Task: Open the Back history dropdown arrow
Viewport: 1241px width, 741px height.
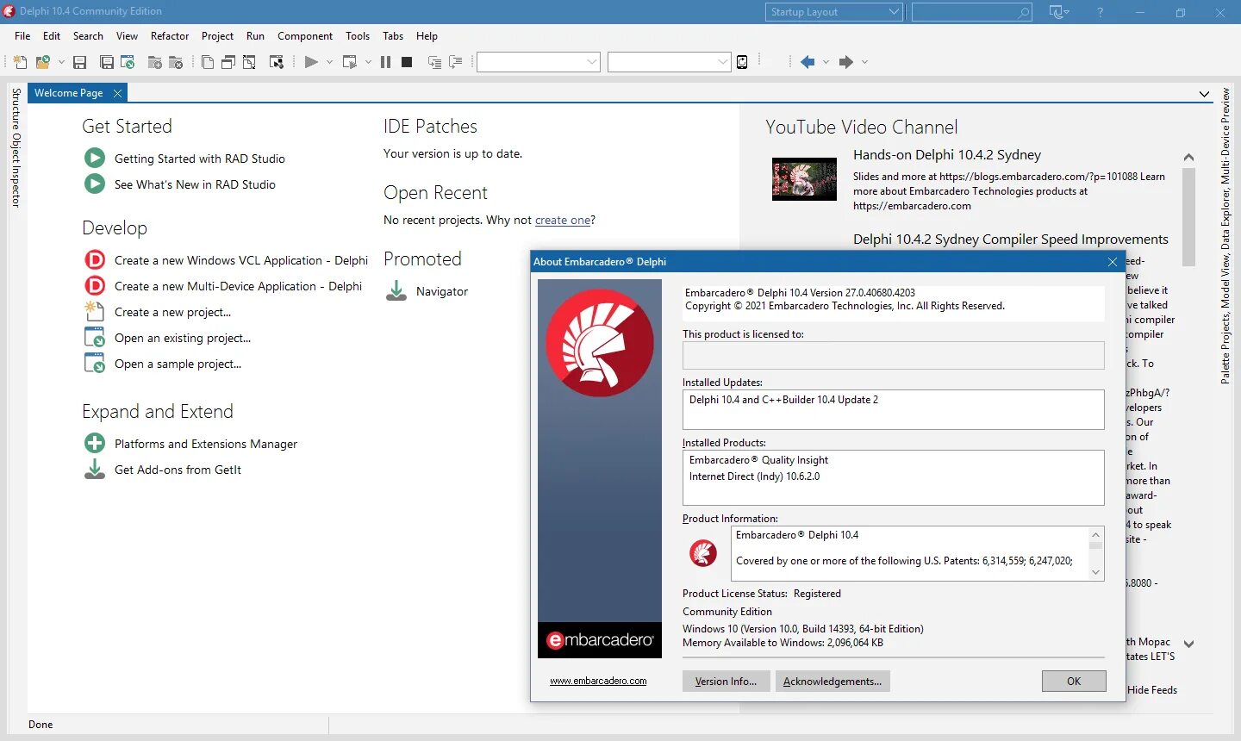Action: click(826, 62)
